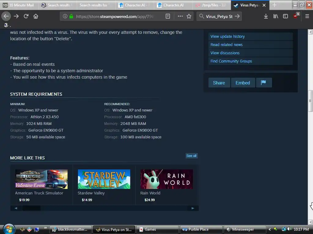Switch to the first Character.AI tab

134,5
